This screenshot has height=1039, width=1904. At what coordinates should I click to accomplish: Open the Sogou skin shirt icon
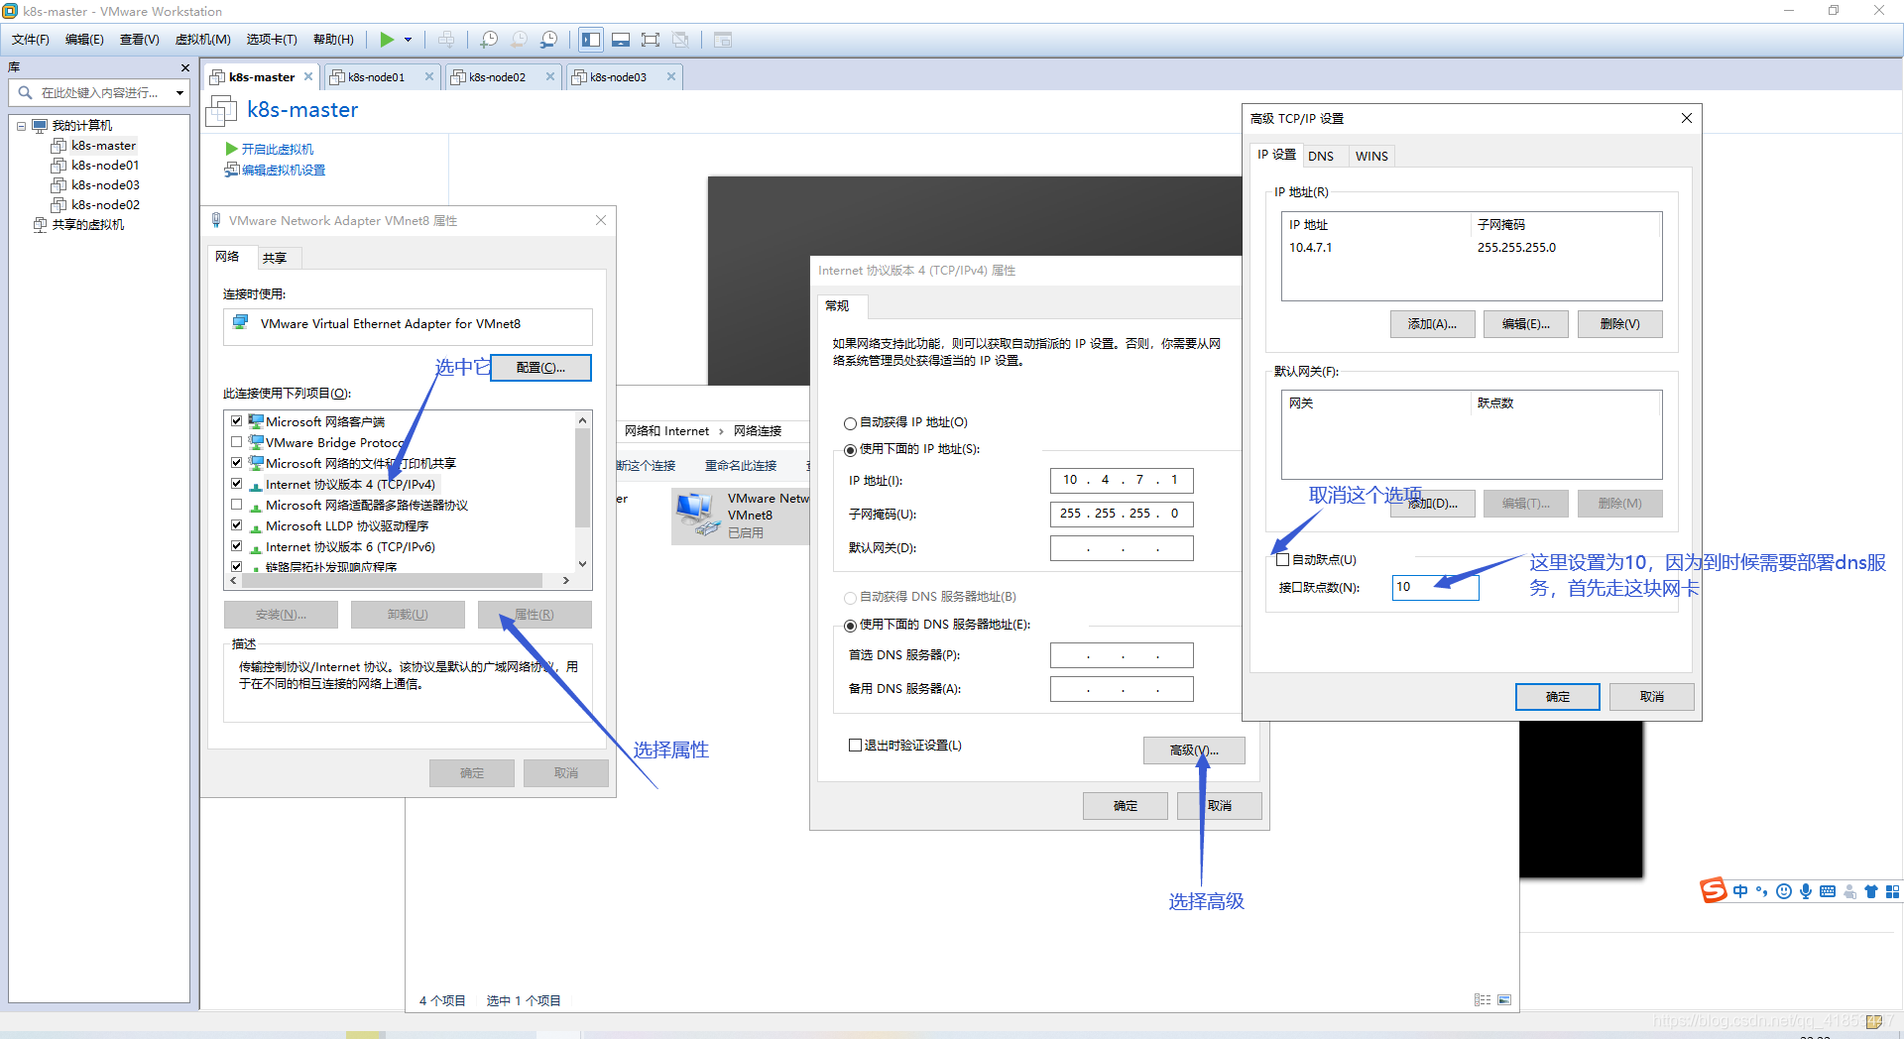click(x=1871, y=891)
